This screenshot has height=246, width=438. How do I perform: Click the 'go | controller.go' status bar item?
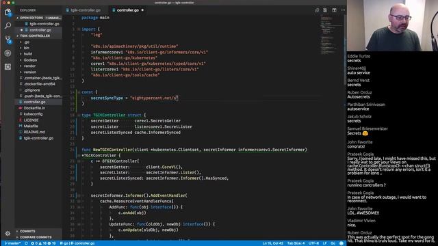coord(77,243)
